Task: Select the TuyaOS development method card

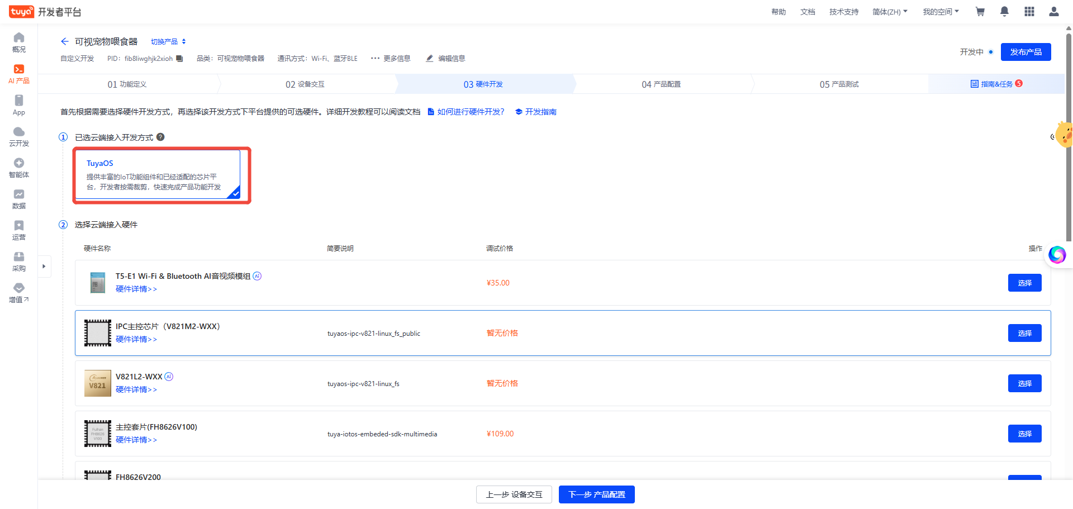Action: click(x=158, y=175)
